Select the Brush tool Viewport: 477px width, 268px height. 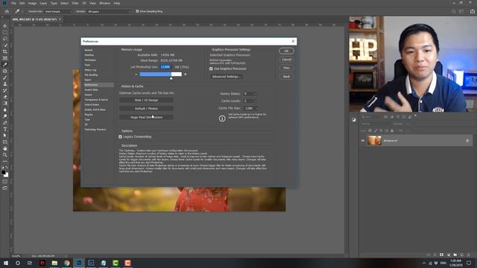coord(5,77)
